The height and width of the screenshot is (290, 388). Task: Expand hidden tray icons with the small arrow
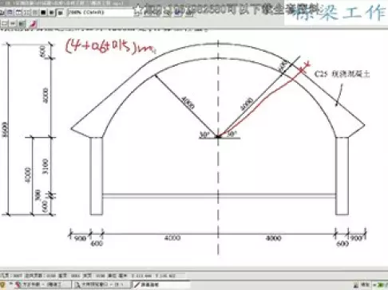pos(374,284)
